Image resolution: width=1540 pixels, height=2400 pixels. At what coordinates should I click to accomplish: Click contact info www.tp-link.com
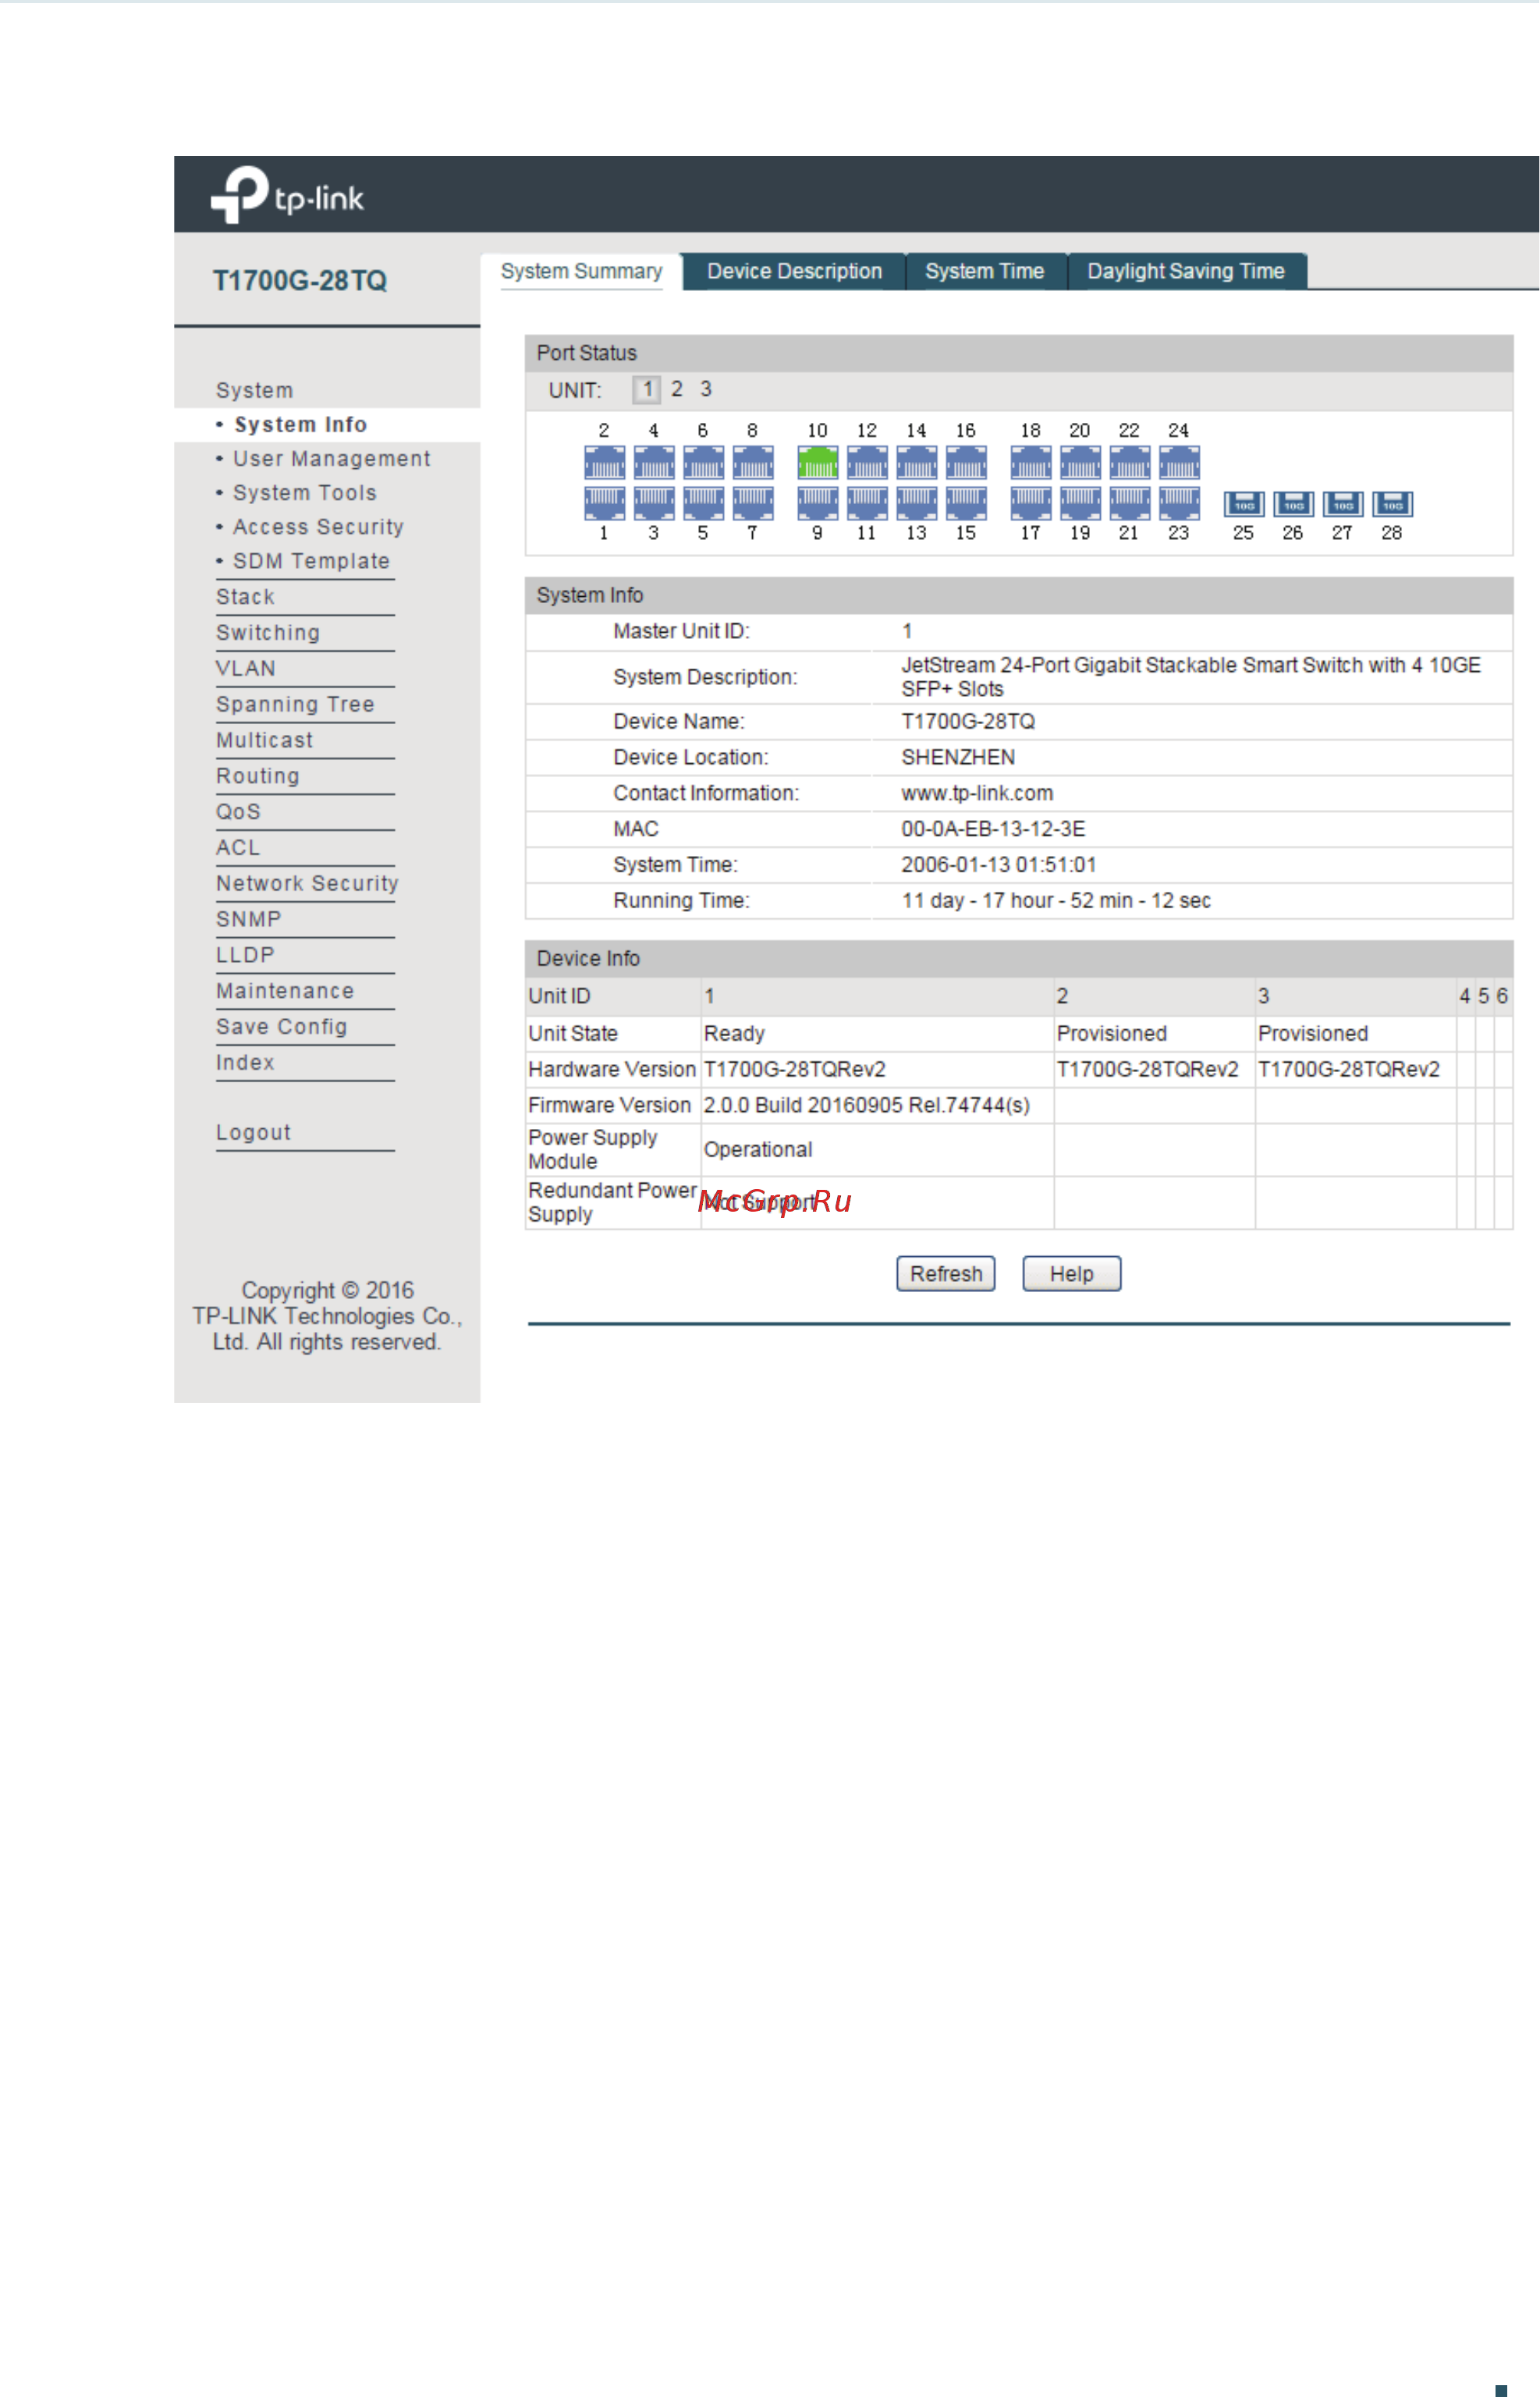click(x=977, y=793)
